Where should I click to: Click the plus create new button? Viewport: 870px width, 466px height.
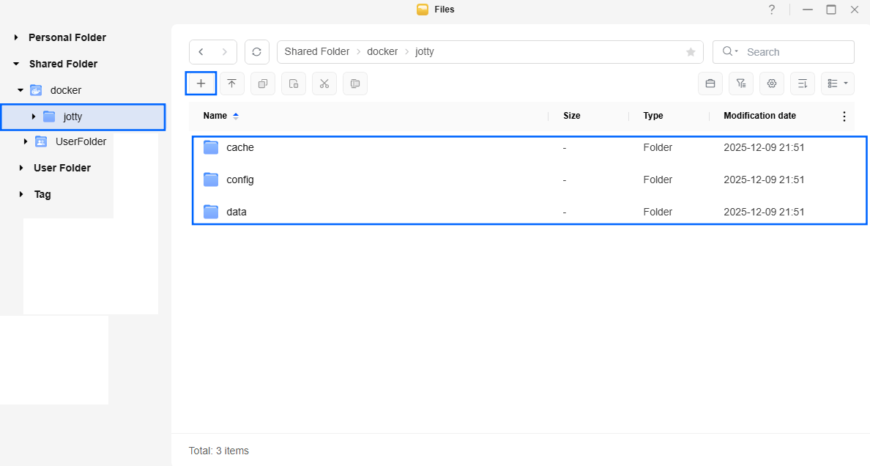pos(201,84)
